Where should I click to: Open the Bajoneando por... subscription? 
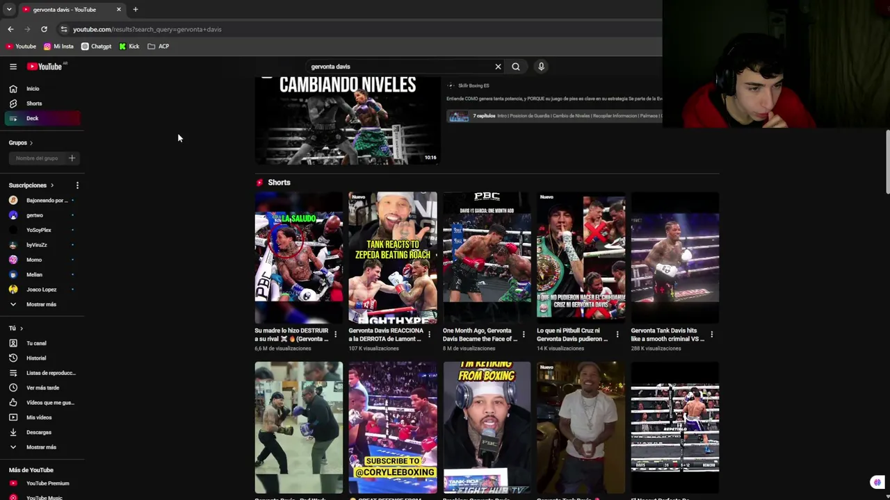pyautogui.click(x=42, y=201)
